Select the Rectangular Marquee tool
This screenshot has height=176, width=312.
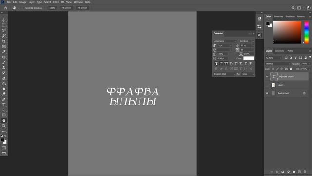[4, 25]
